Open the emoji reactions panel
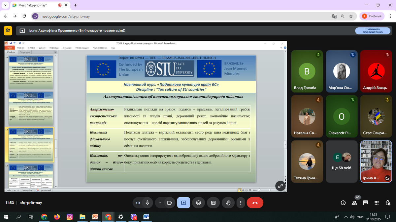The image size is (396, 222). click(x=198, y=203)
